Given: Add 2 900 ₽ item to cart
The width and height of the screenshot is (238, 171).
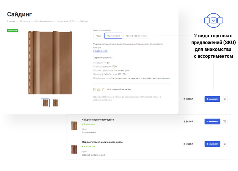Looking at the screenshot, I should (x=212, y=99).
